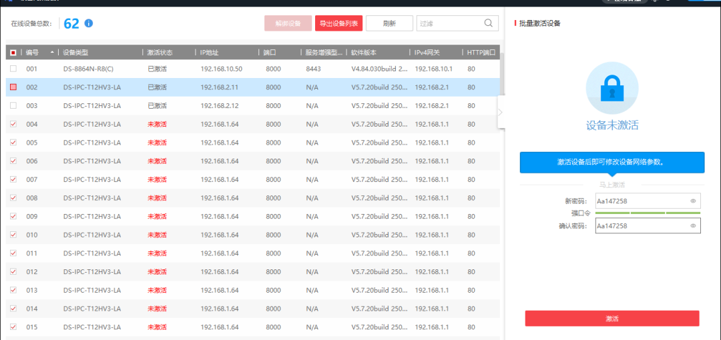Uncheck the box for device 004
Image resolution: width=721 pixels, height=340 pixels.
(13, 124)
